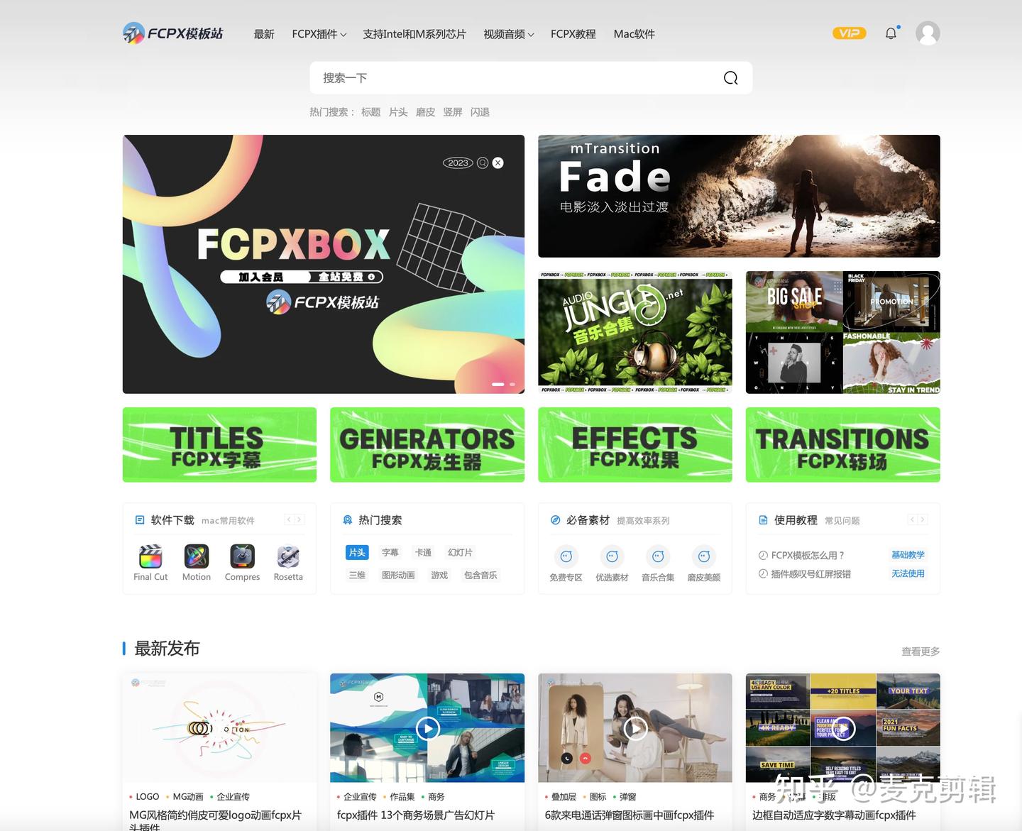Viewport: 1022px width, 831px height.
Task: Activate the 卡通 search tag
Action: [x=423, y=552]
